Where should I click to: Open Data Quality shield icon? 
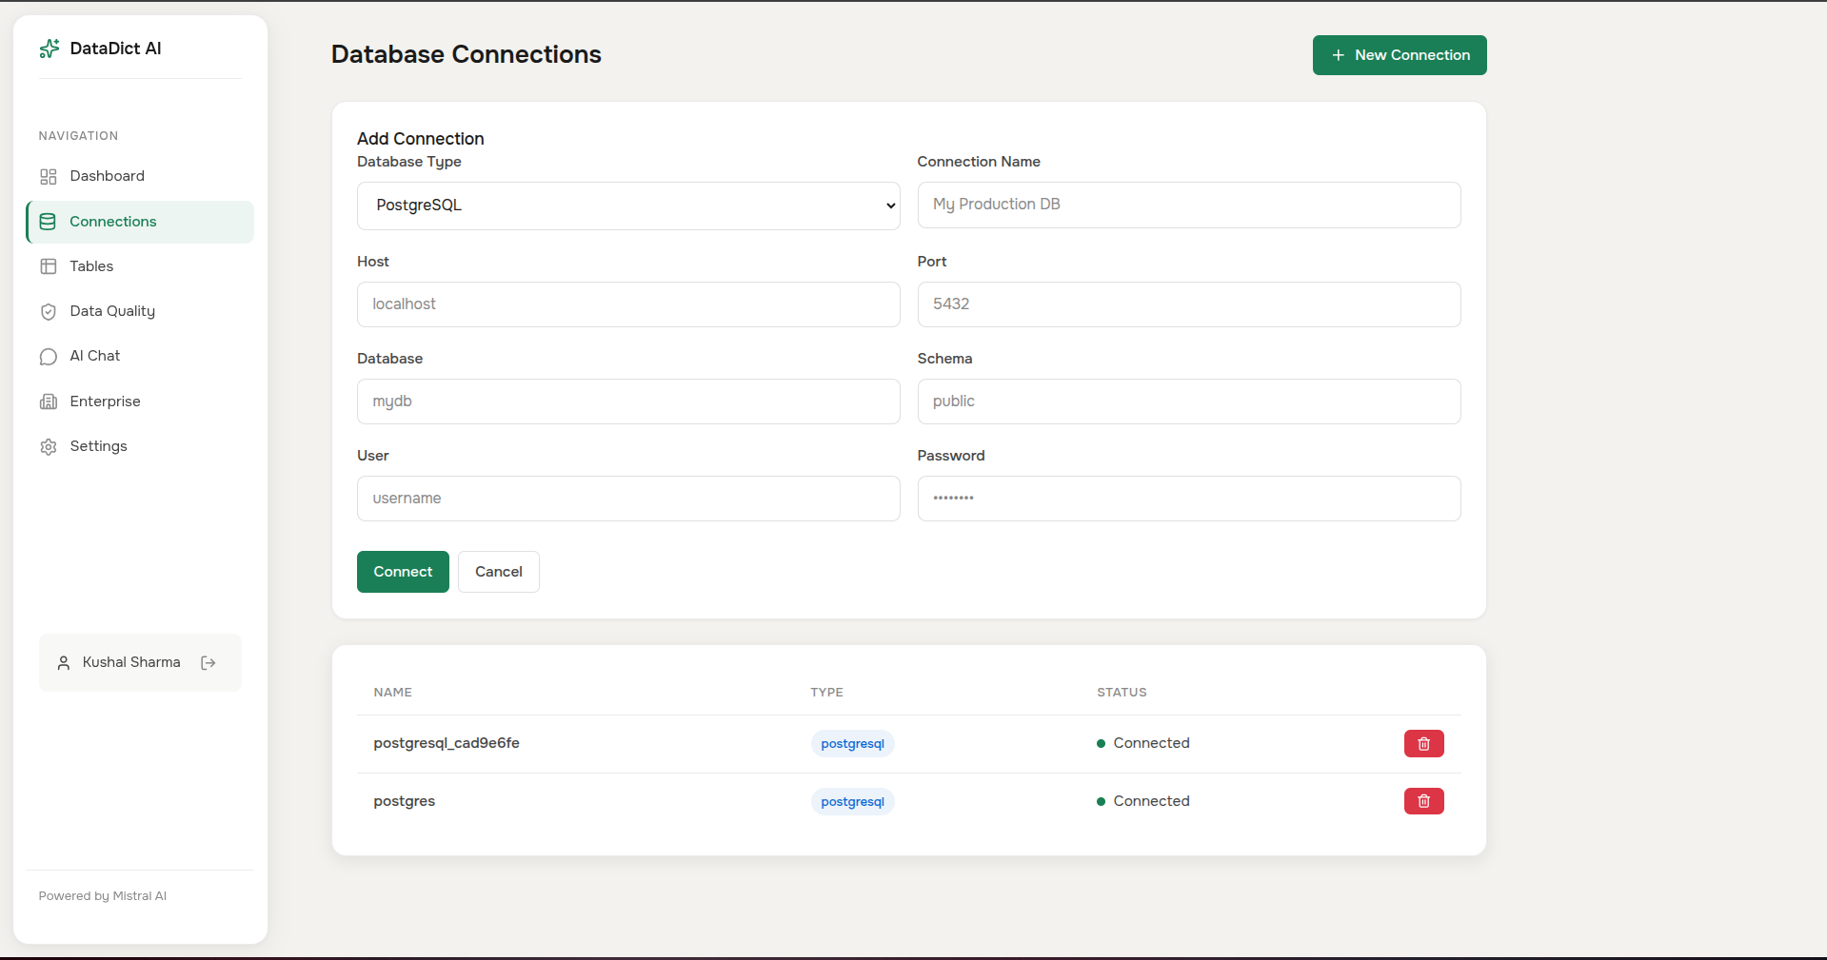coord(49,311)
